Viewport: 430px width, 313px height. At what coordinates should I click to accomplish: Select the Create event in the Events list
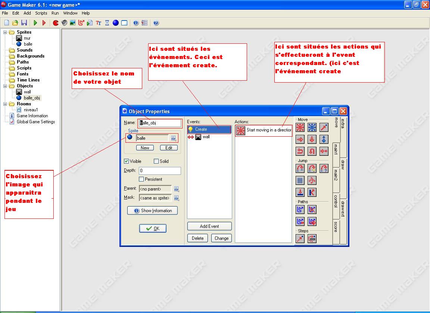click(209, 130)
